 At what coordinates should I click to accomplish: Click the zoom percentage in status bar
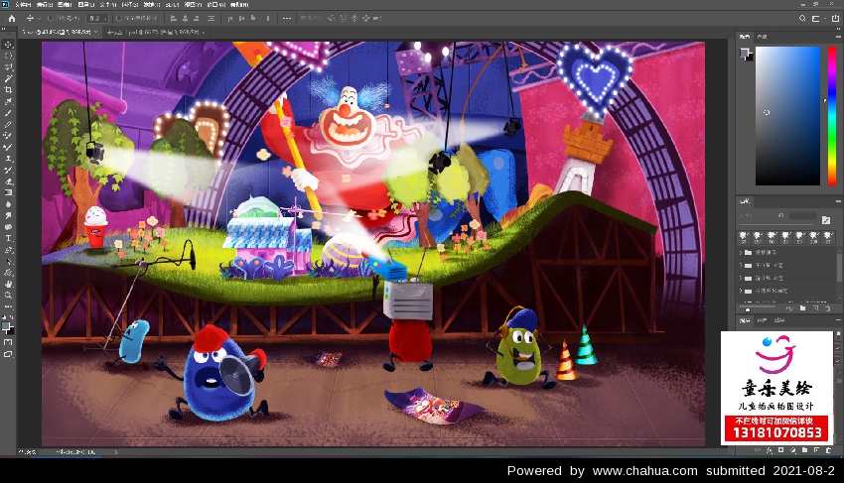[27, 452]
